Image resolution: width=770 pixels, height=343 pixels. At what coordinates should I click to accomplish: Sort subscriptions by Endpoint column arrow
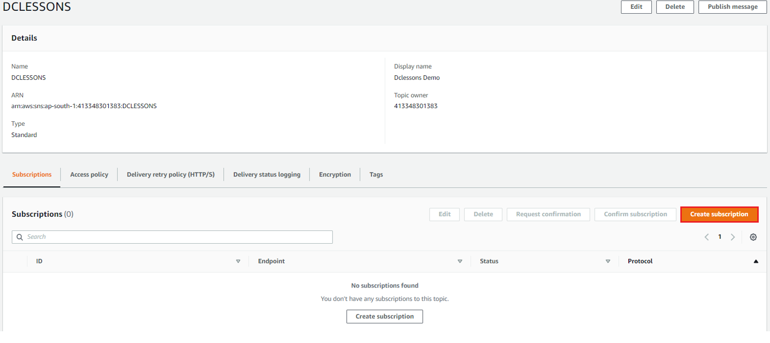click(x=460, y=261)
